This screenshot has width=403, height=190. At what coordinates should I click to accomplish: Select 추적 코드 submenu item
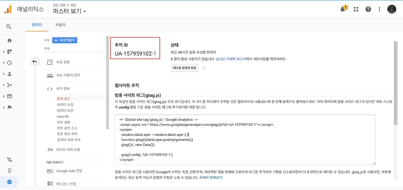(x=63, y=99)
